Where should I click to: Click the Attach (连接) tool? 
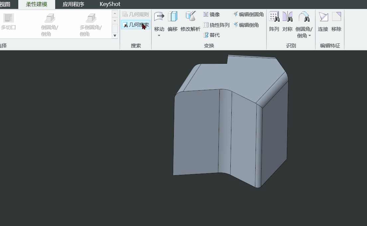tap(323, 17)
